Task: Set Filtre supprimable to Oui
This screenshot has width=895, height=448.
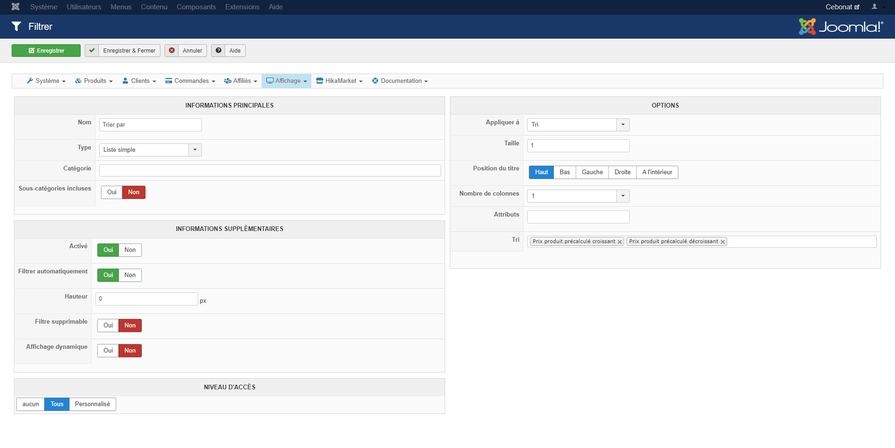Action: [x=108, y=326]
